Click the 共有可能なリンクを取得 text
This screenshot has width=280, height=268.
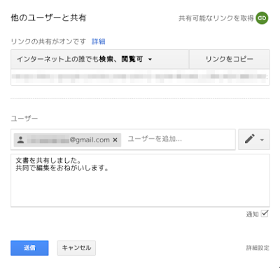click(216, 18)
